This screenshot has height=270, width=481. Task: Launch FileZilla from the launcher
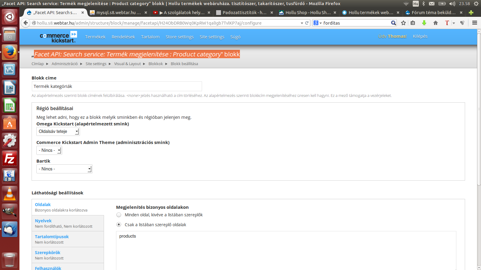(10, 158)
